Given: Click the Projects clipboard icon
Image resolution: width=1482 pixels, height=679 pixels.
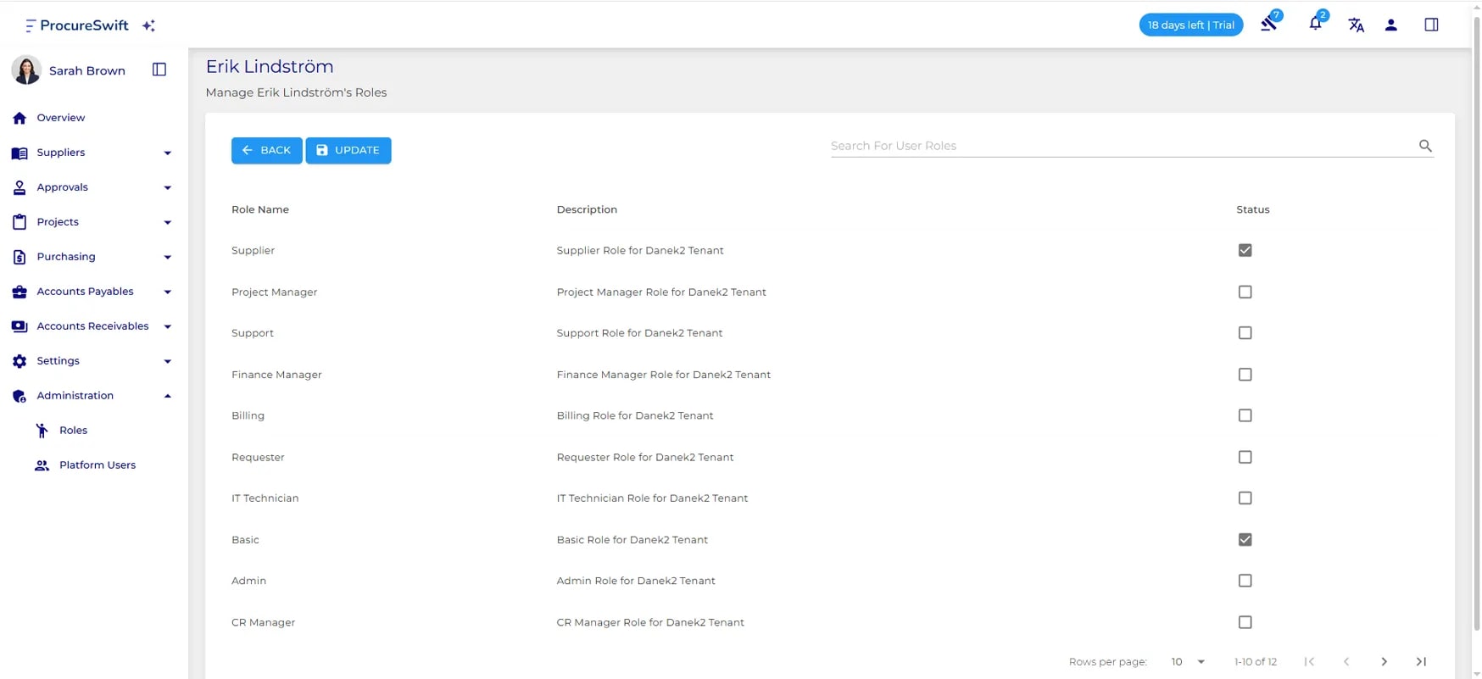Looking at the screenshot, I should click(x=19, y=222).
